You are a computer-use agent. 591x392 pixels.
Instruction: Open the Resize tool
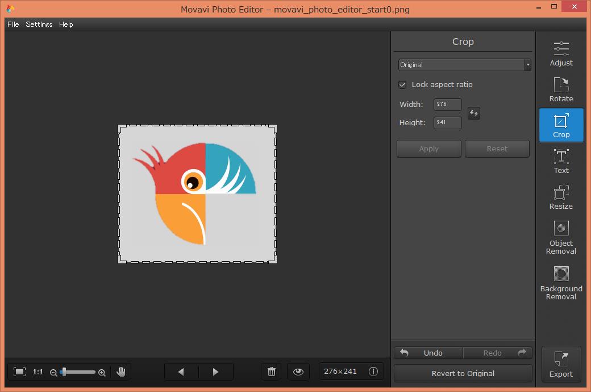point(561,197)
